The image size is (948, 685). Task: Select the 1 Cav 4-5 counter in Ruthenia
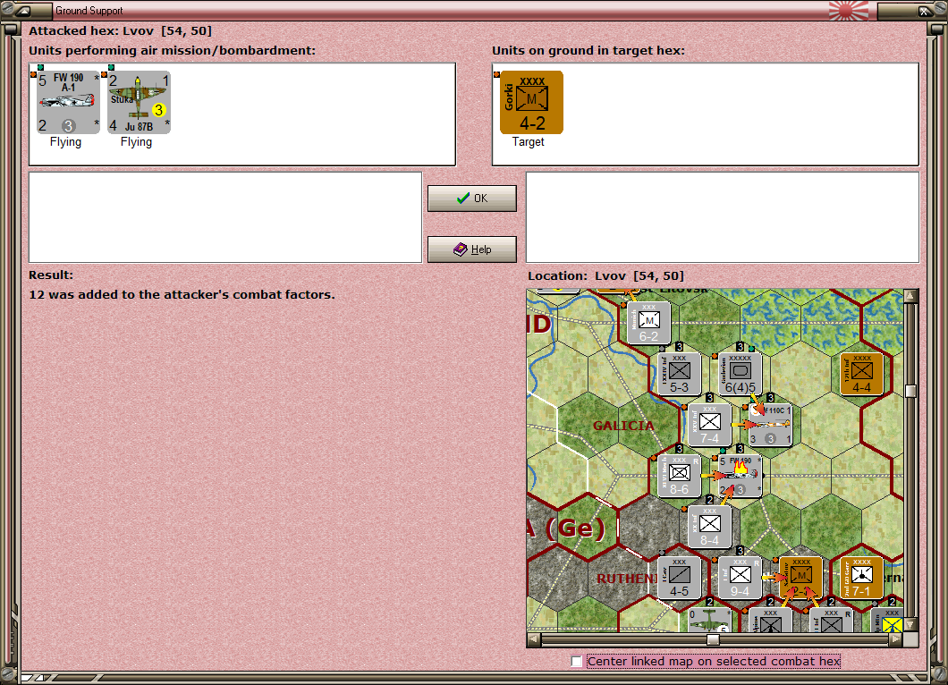tap(681, 577)
